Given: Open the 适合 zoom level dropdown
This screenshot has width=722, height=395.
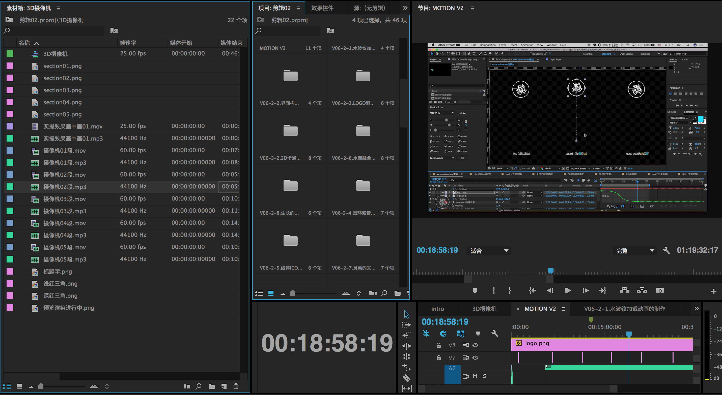Looking at the screenshot, I should click(489, 251).
